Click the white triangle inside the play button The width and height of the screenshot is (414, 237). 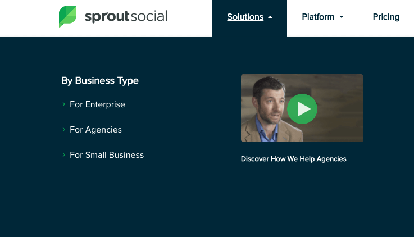pos(304,109)
